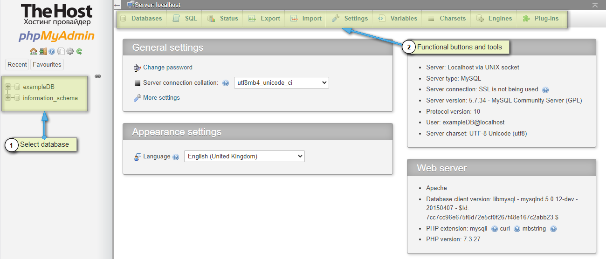Click the Change password key icon
Screen dimensions: 606x259
coord(137,68)
